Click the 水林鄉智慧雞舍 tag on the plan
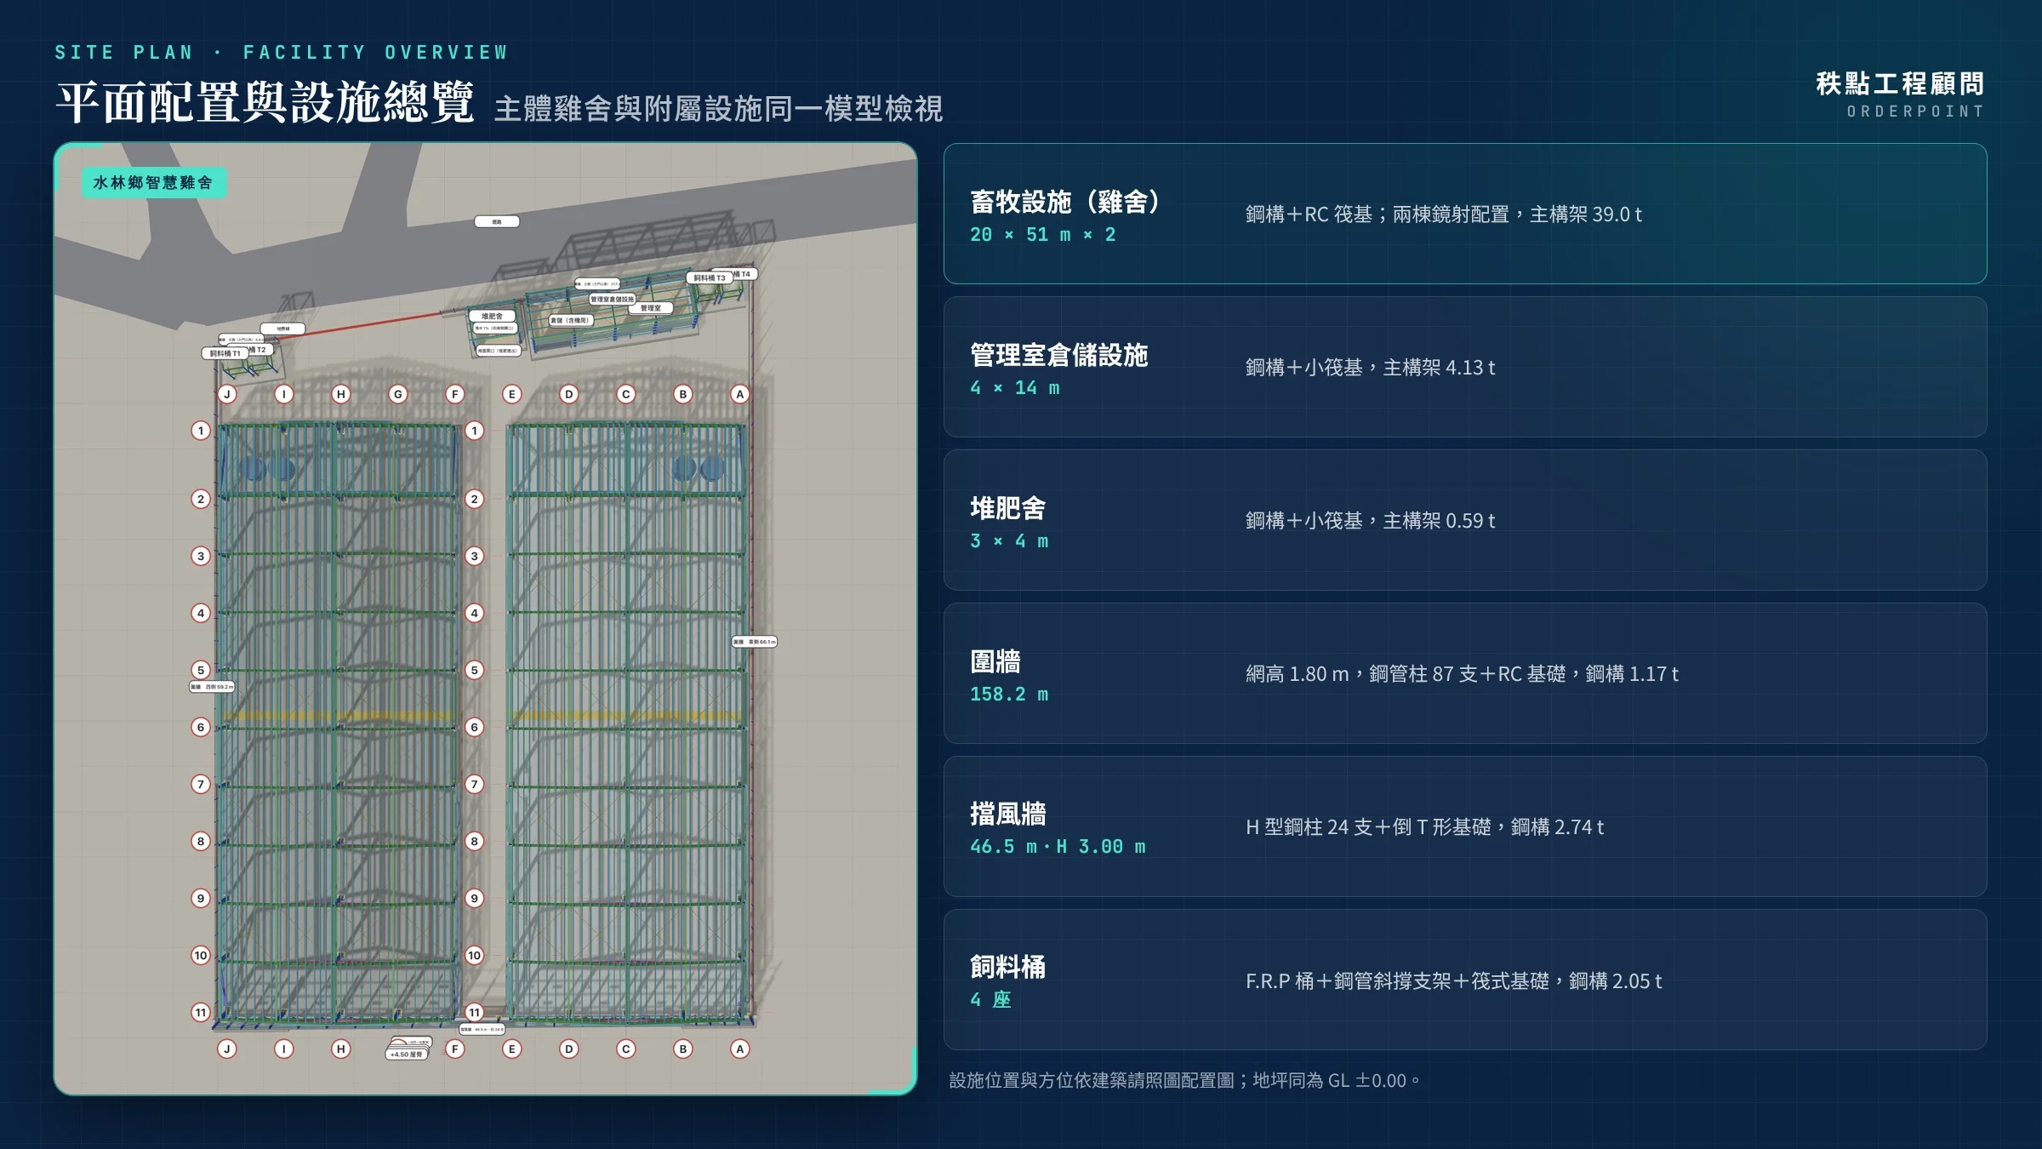This screenshot has width=2042, height=1149. [x=154, y=182]
